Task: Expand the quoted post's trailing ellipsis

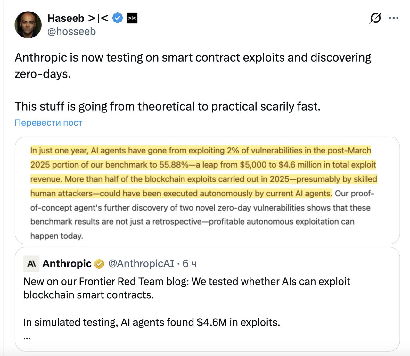Action: pos(27,337)
